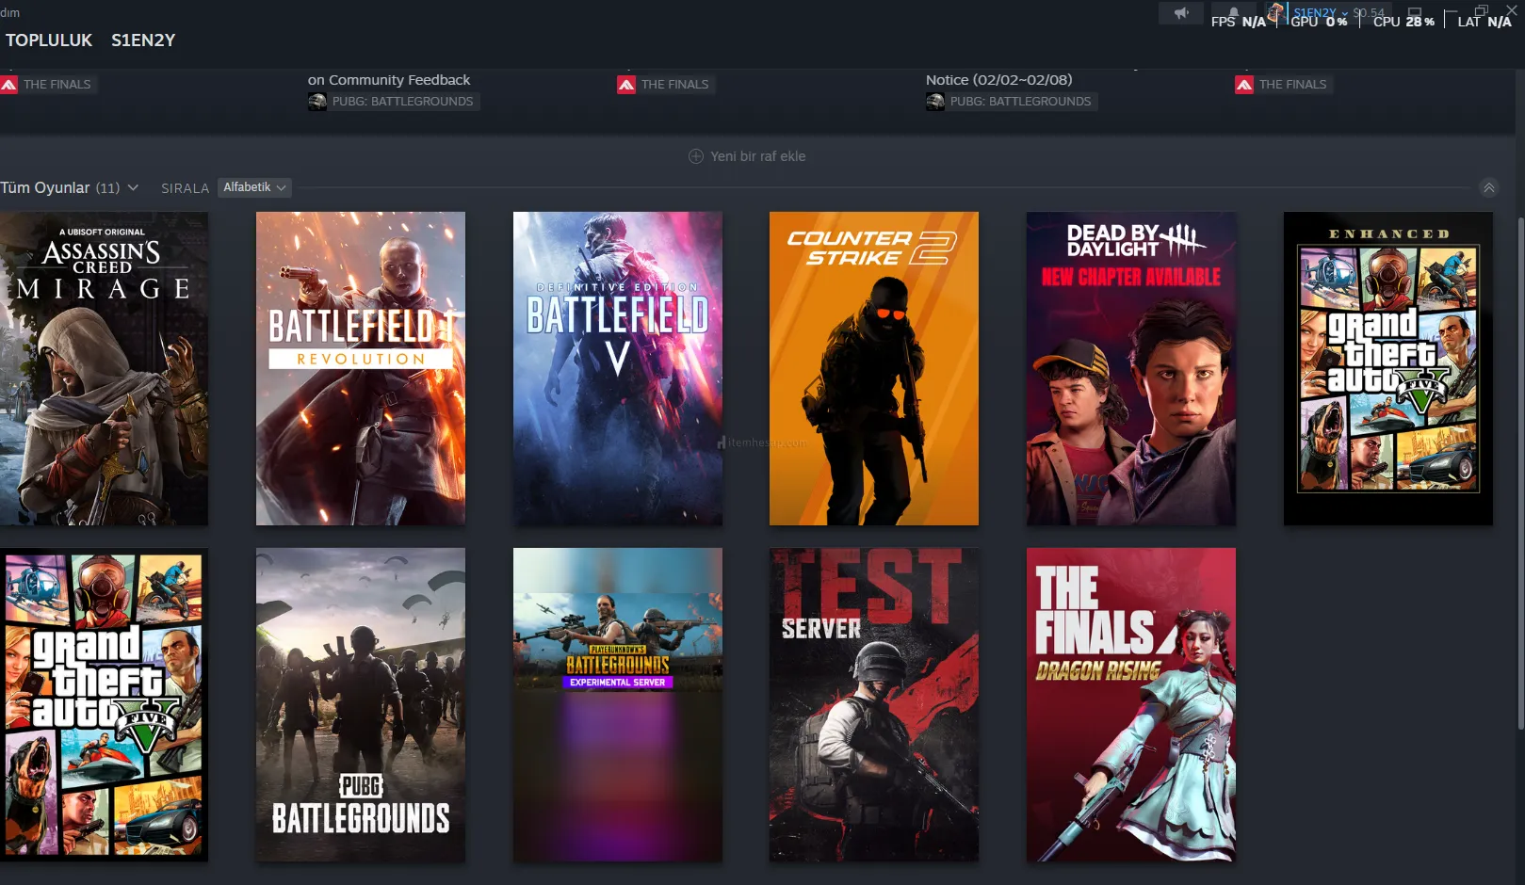Open Dead by Daylight from the library
Screen dimensions: 1525x885
[1130, 368]
